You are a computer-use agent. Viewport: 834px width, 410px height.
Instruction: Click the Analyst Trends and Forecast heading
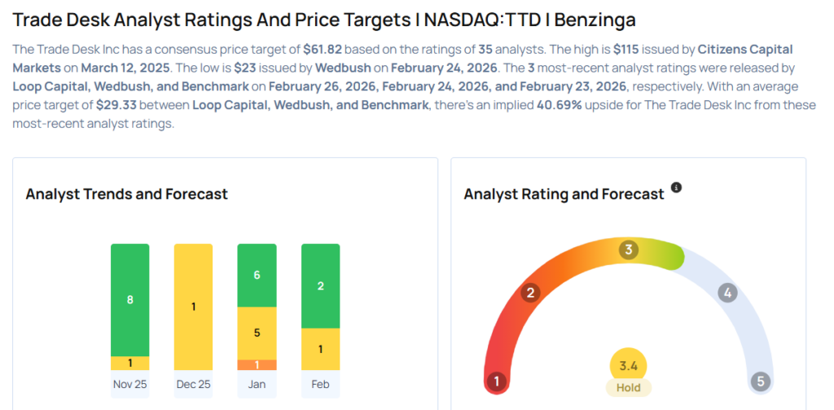[x=126, y=194]
